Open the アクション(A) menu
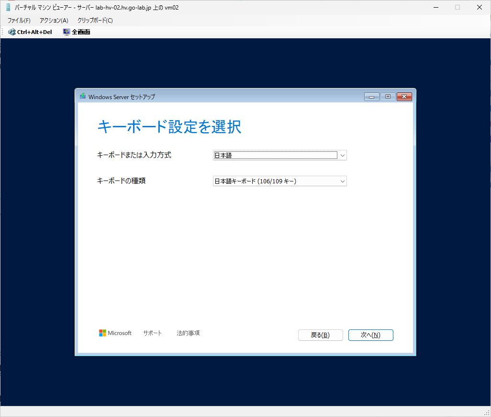Screen dimensions: 491x417 [x=54, y=21]
